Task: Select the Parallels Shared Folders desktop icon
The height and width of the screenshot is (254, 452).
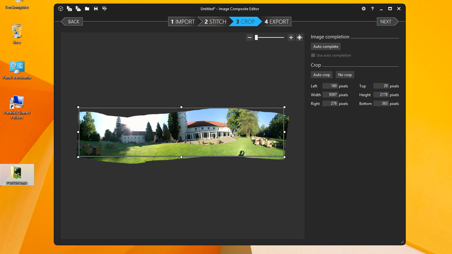Action: [x=17, y=107]
